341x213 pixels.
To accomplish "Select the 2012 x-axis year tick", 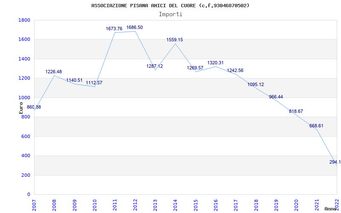I will [x=135, y=205].
